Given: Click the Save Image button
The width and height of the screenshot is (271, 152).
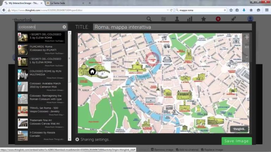Looking at the screenshot, I should click(x=237, y=141).
